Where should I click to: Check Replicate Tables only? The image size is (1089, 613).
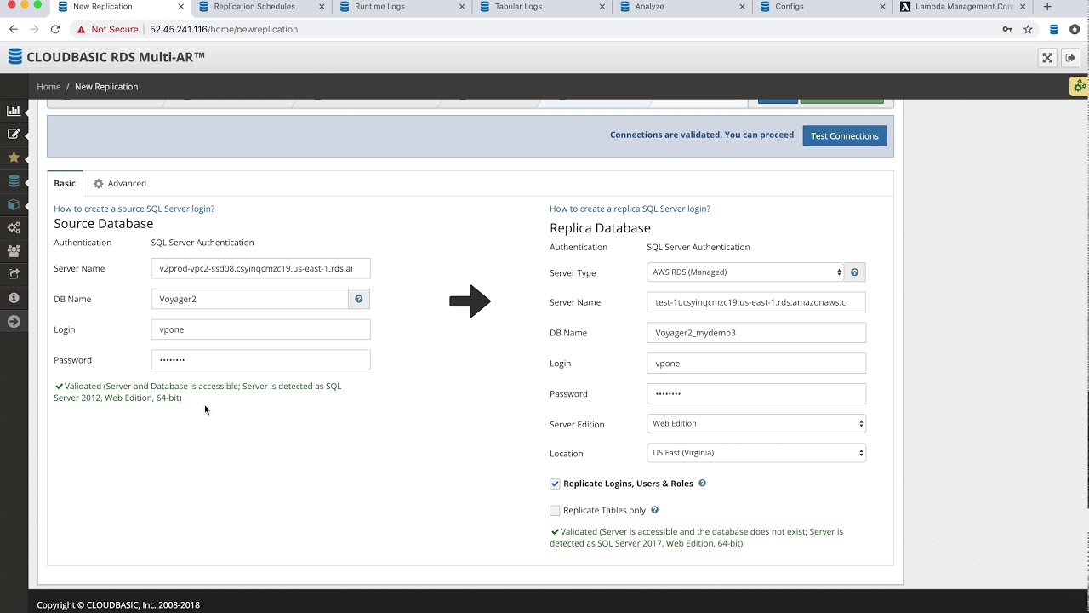tap(555, 511)
